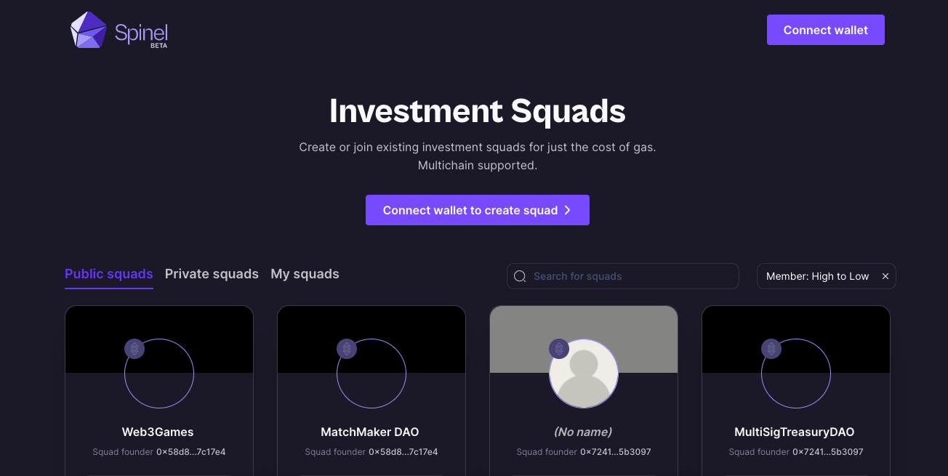Open the Member: High to Low sort dropdown

[818, 276]
